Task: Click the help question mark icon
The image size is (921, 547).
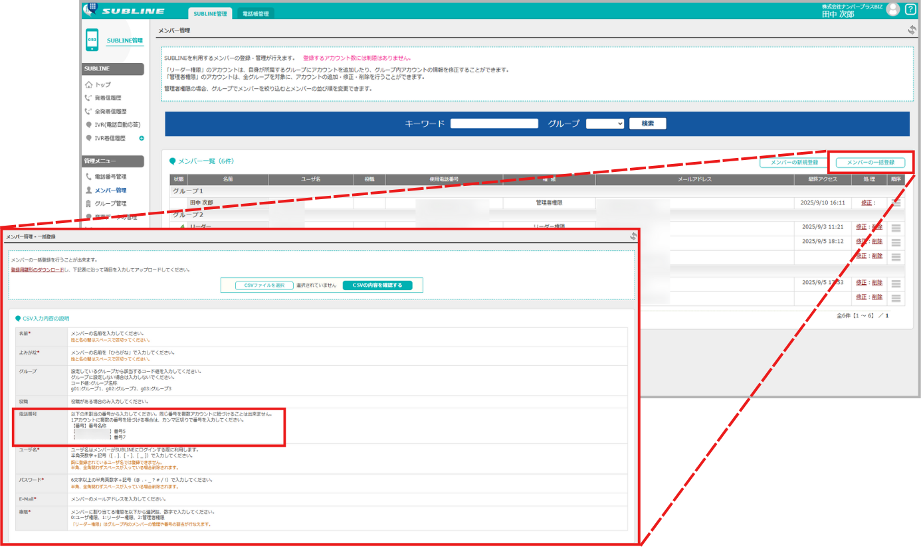Action: click(x=910, y=9)
